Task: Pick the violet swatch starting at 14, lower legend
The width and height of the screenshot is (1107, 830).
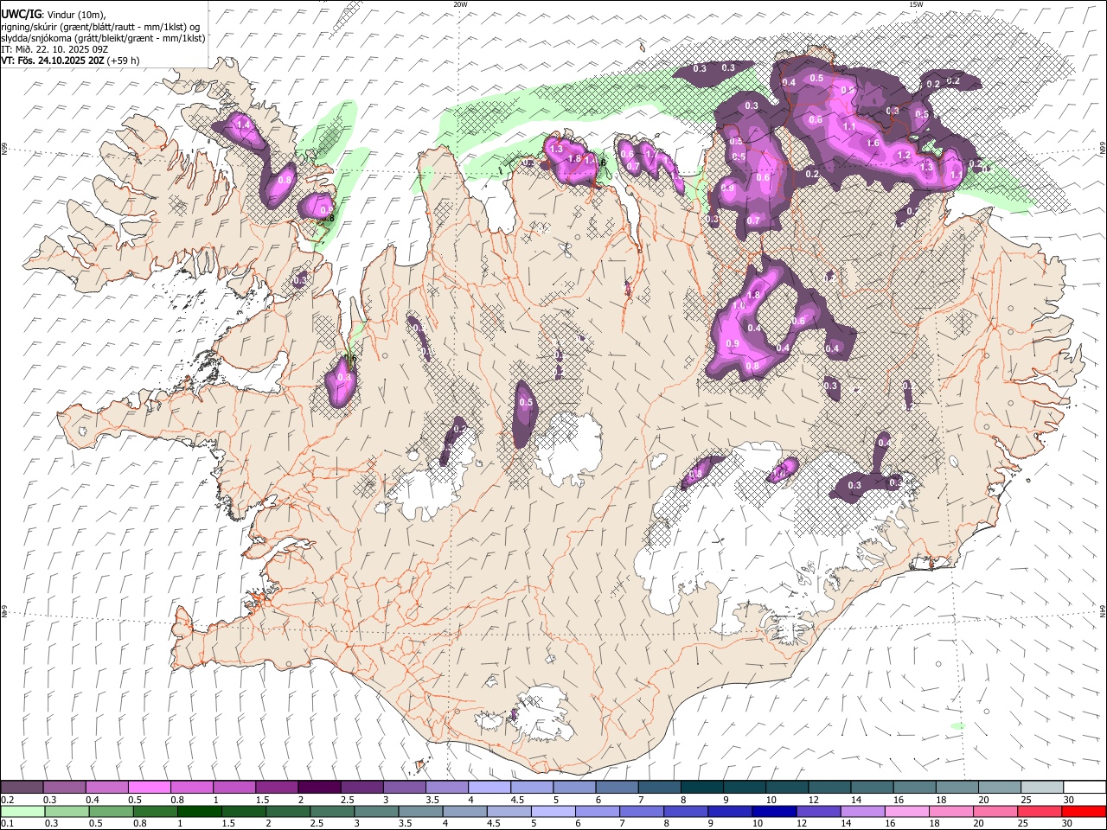Action: [862, 811]
